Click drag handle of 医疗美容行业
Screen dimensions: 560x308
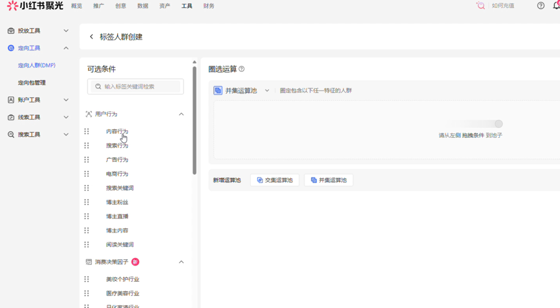click(86, 293)
